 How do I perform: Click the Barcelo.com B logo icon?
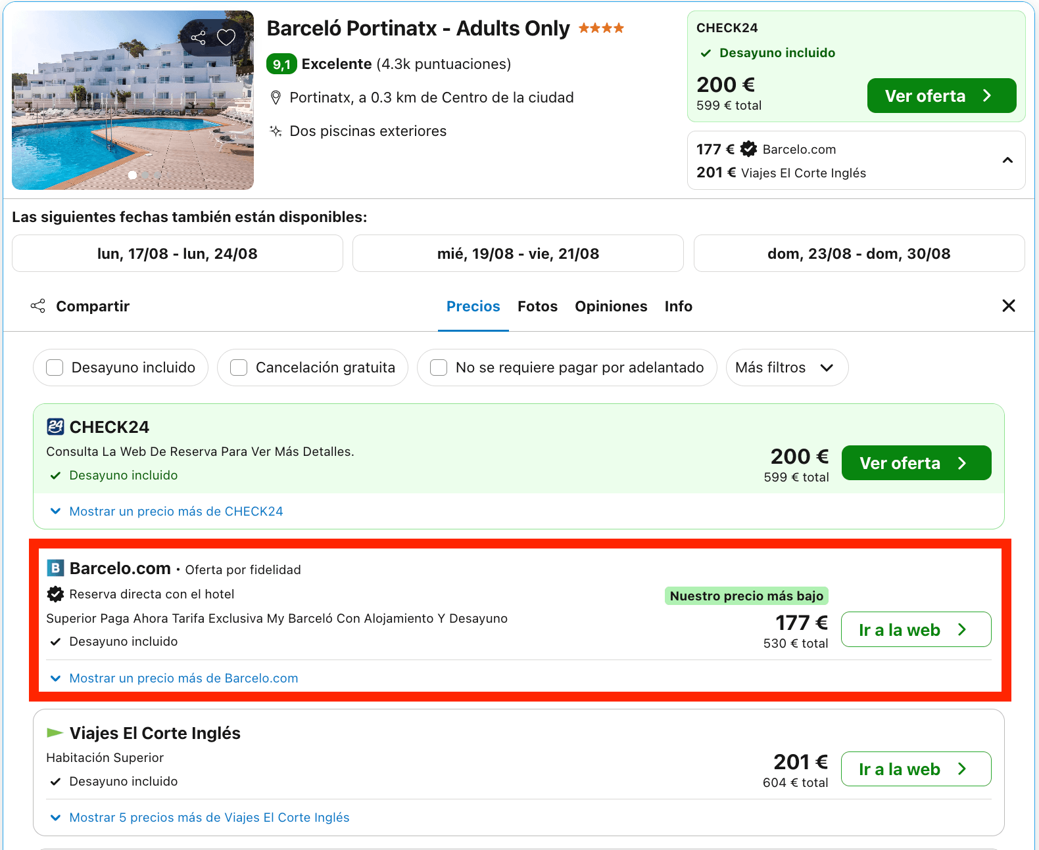click(55, 568)
